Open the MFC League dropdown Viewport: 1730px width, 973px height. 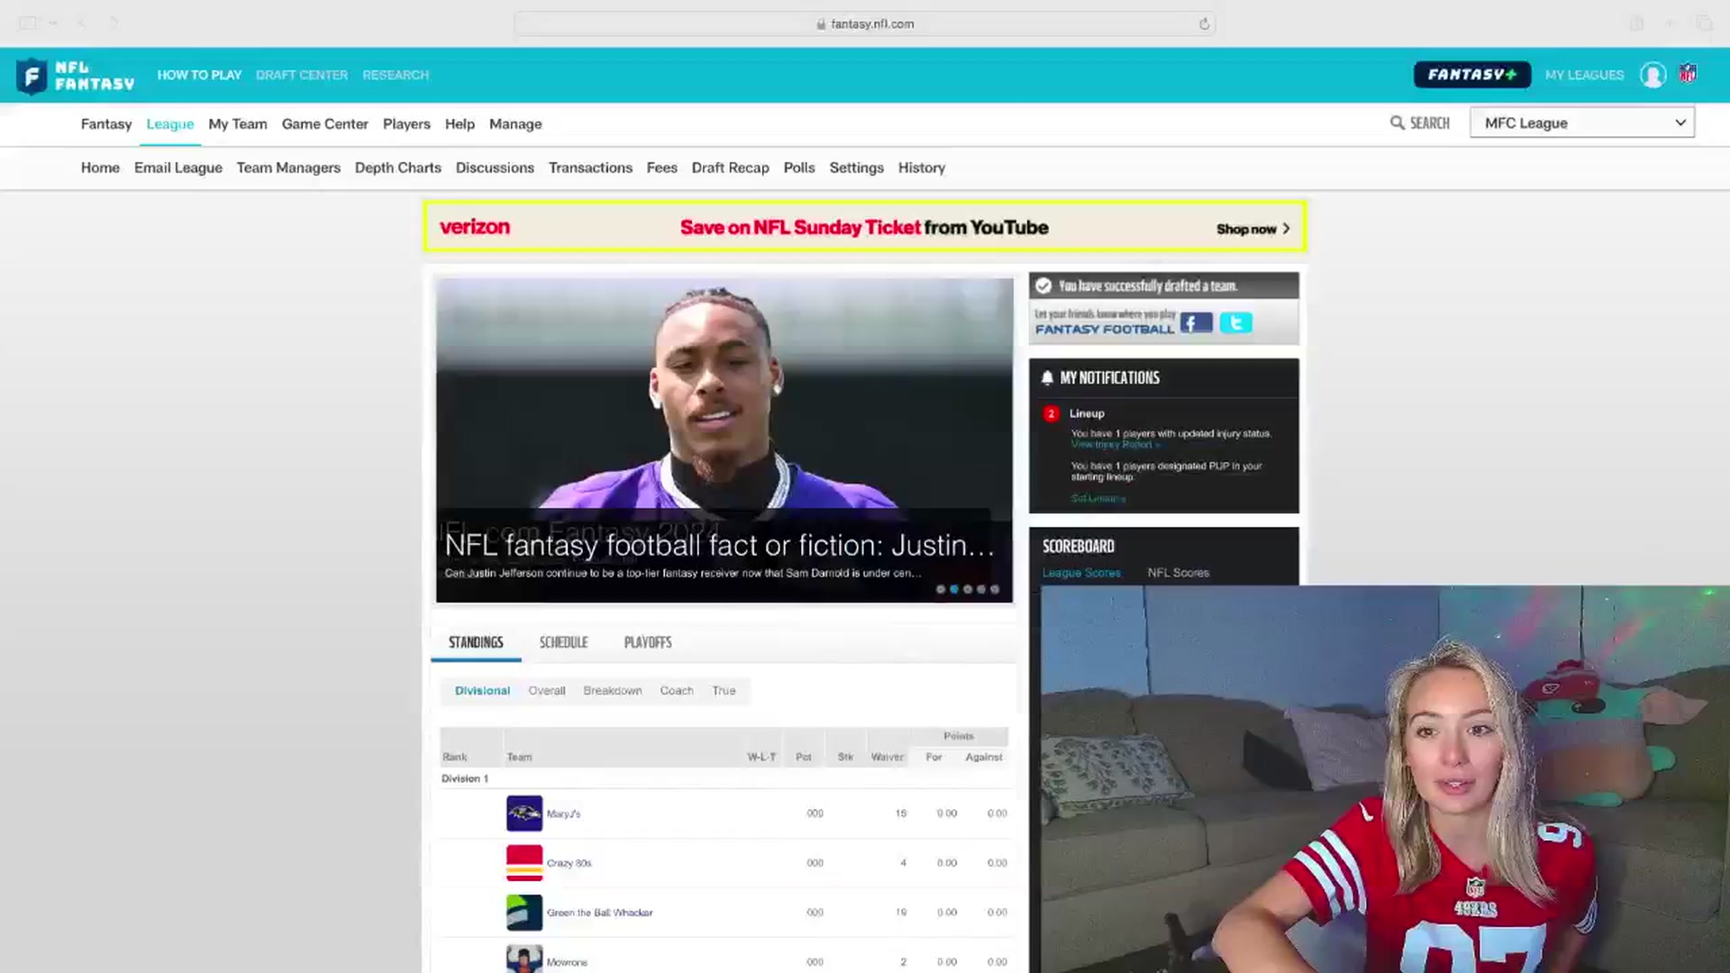1582,123
